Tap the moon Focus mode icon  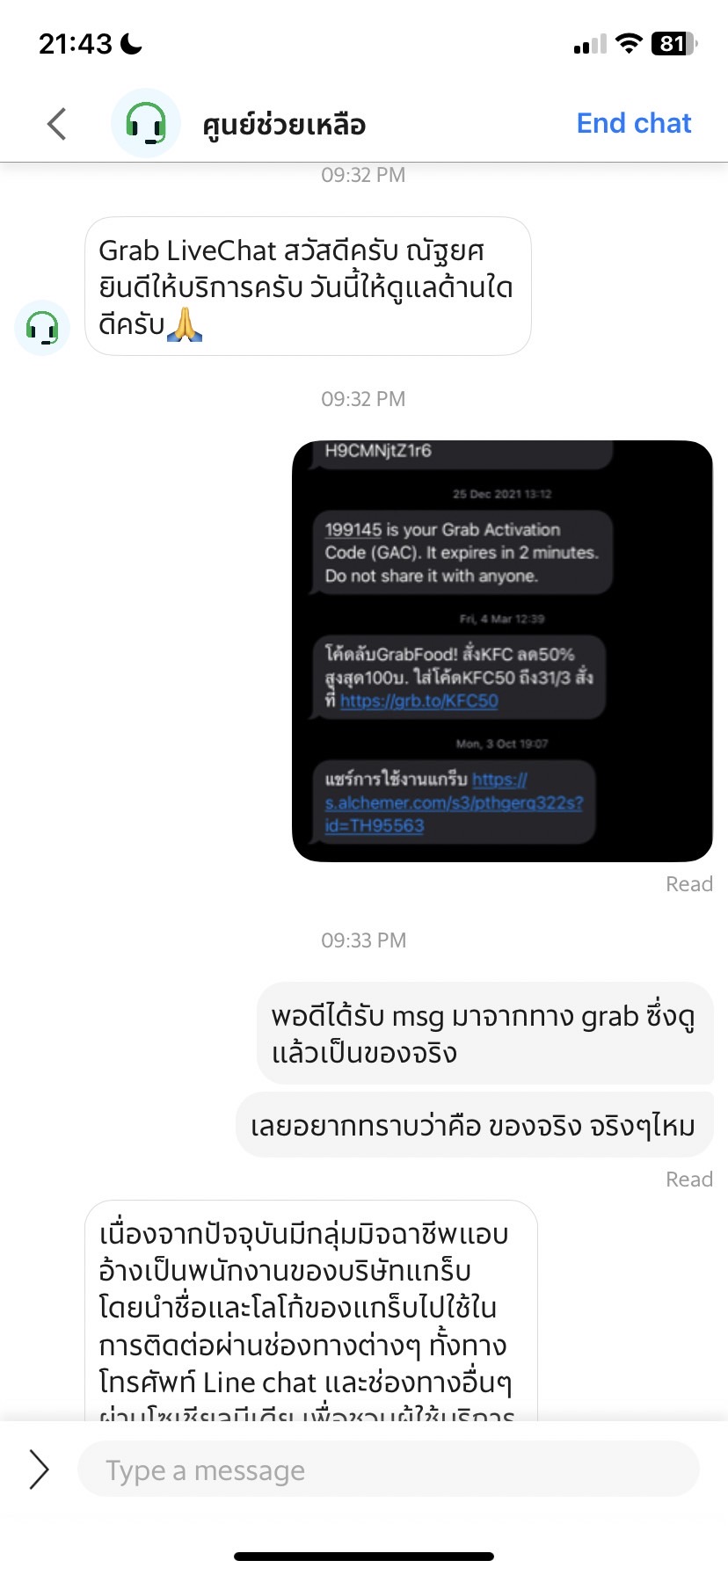click(x=131, y=44)
